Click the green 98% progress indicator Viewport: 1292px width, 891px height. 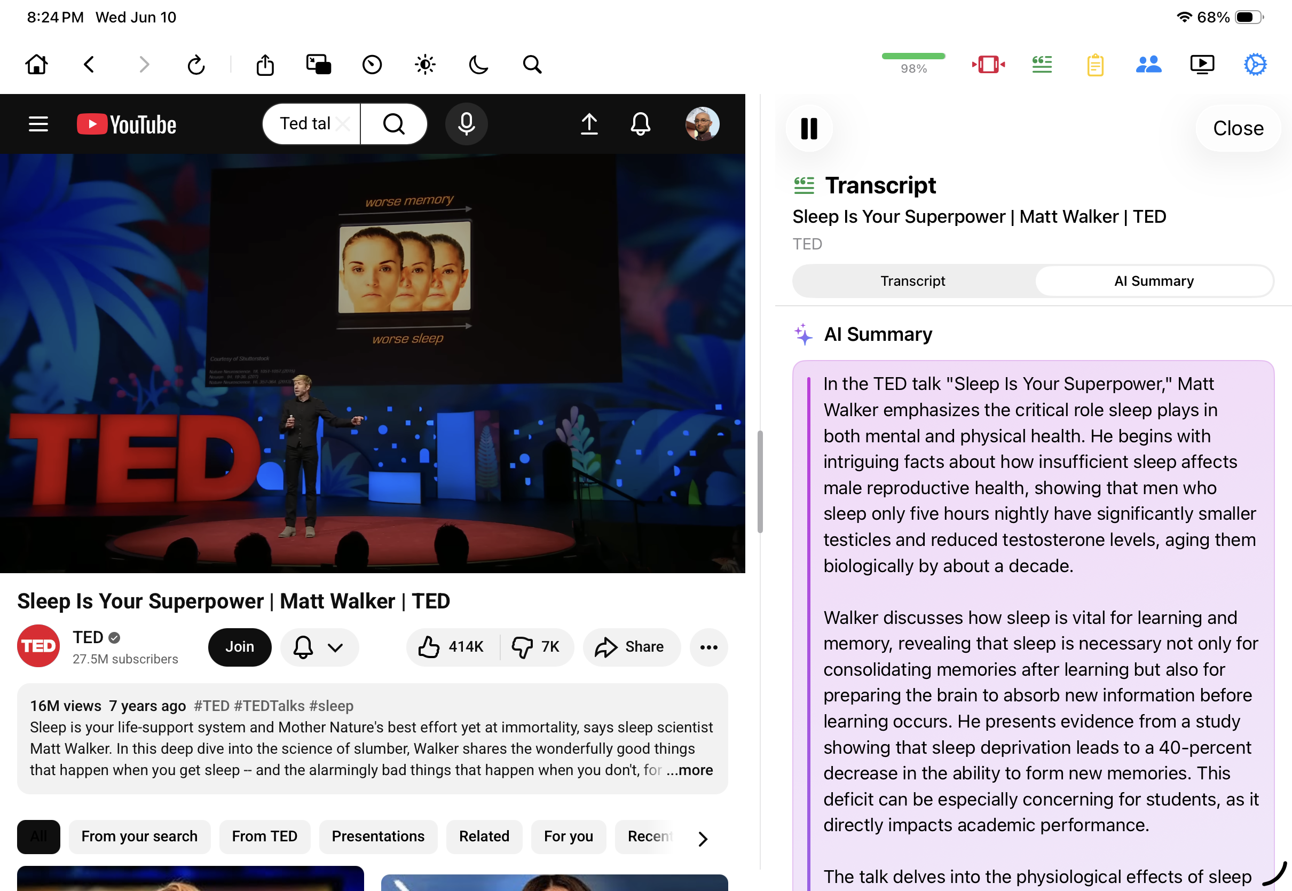click(x=913, y=64)
